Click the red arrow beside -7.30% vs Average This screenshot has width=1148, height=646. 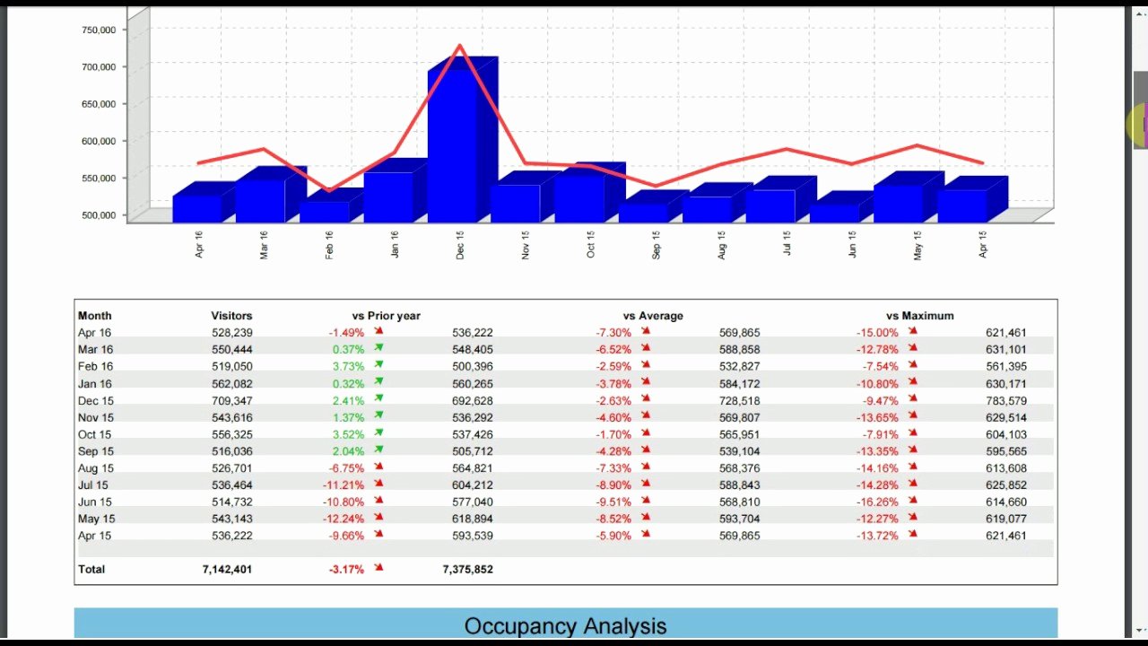tap(646, 331)
